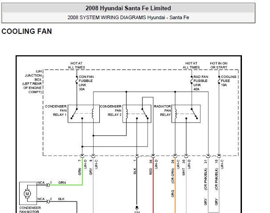Click the GRY (OR PNK/BLK) label at pin 31
Screen dimensions: 270x213
coord(205,186)
